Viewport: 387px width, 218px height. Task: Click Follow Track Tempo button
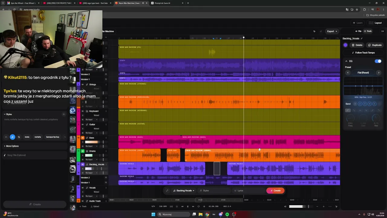point(363,53)
